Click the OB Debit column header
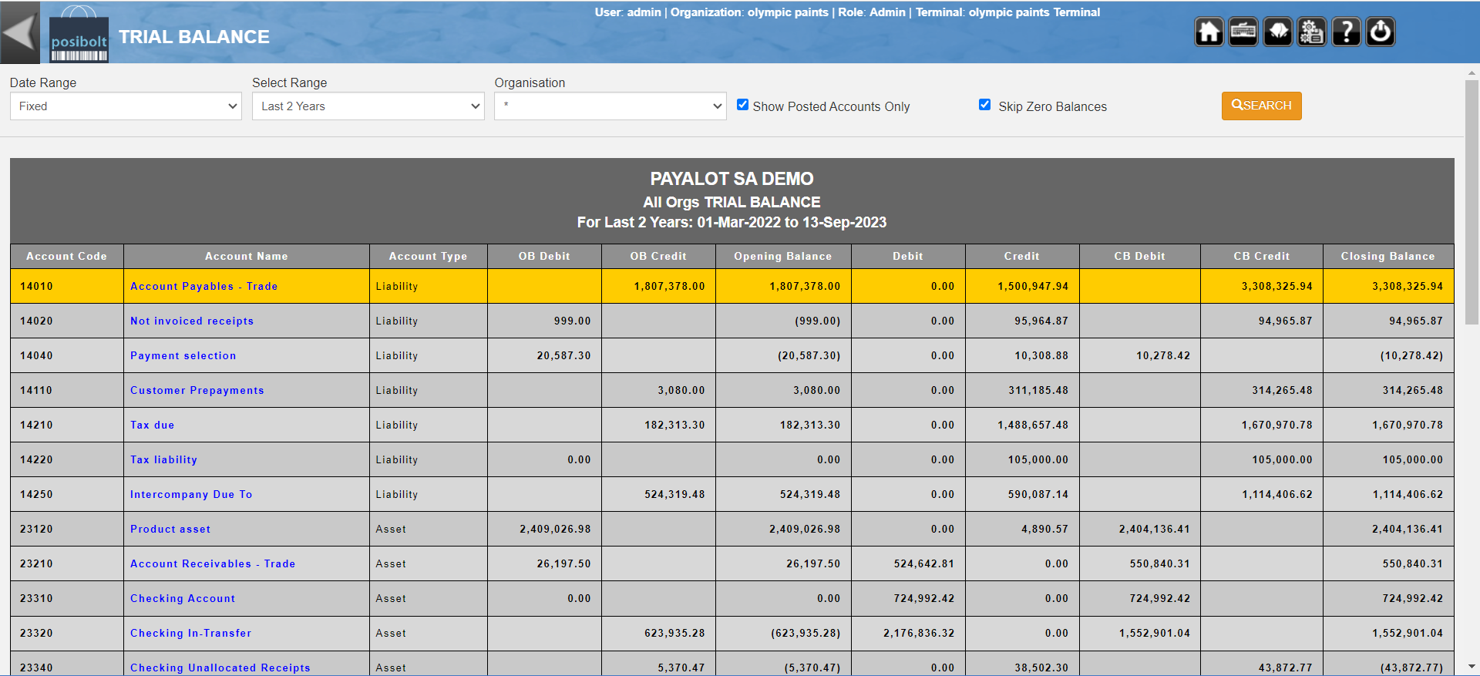1480x676 pixels. point(544,256)
